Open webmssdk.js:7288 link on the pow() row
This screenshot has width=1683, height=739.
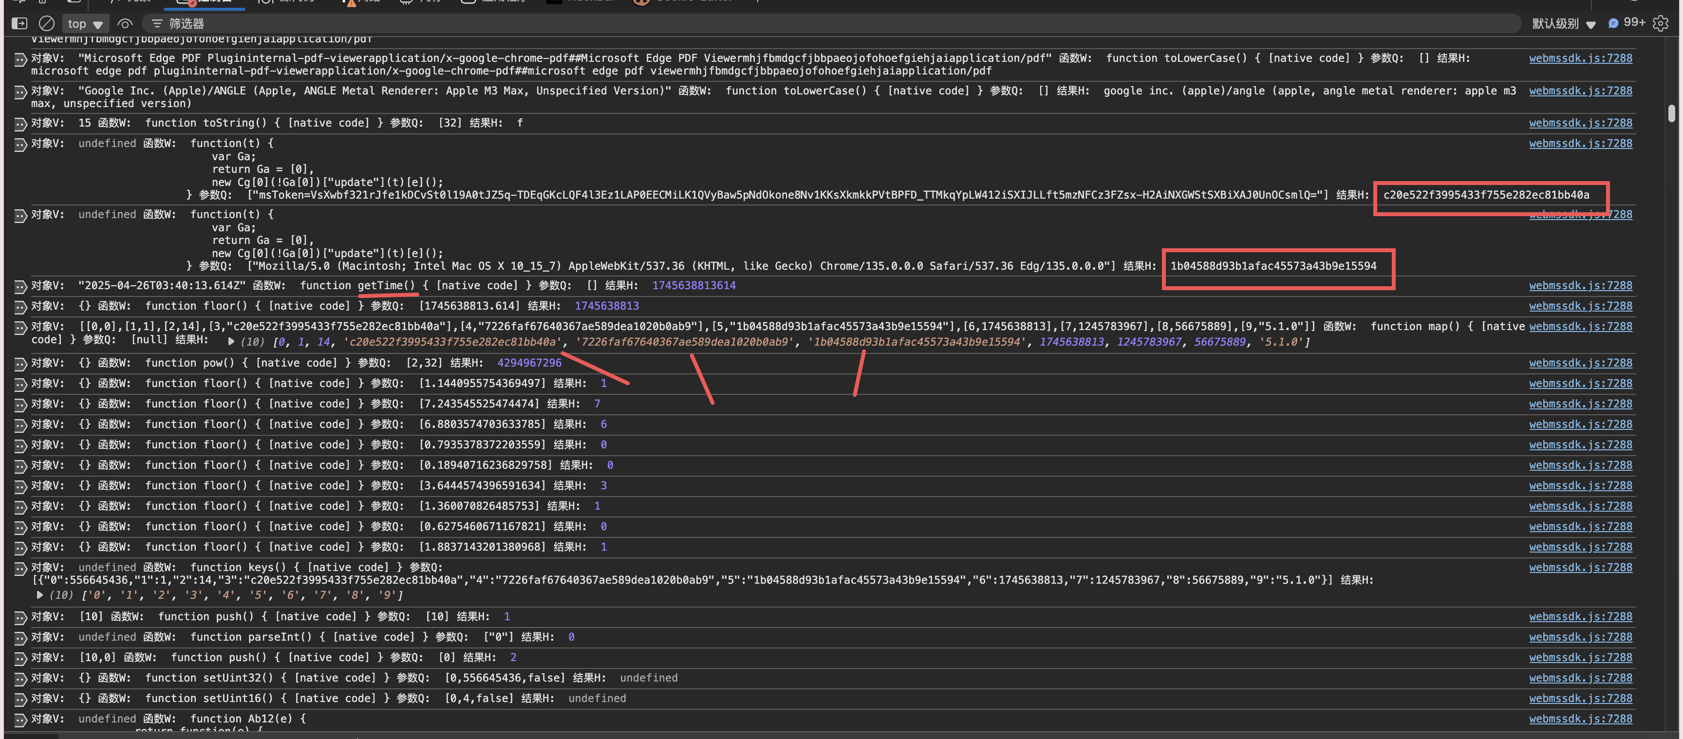coord(1580,363)
